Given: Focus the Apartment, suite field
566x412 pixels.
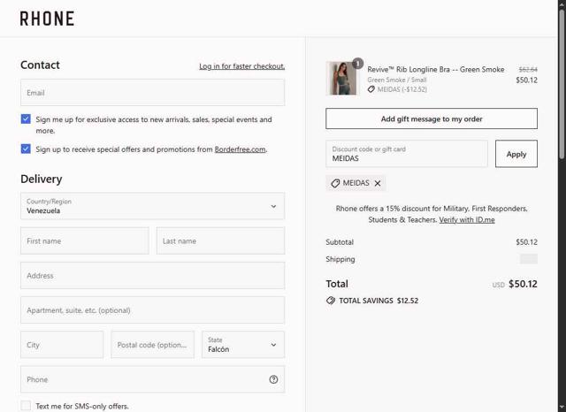Looking at the screenshot, I should (x=152, y=310).
